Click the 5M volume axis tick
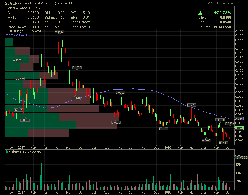The width and height of the screenshot is (248, 195). click(239, 181)
